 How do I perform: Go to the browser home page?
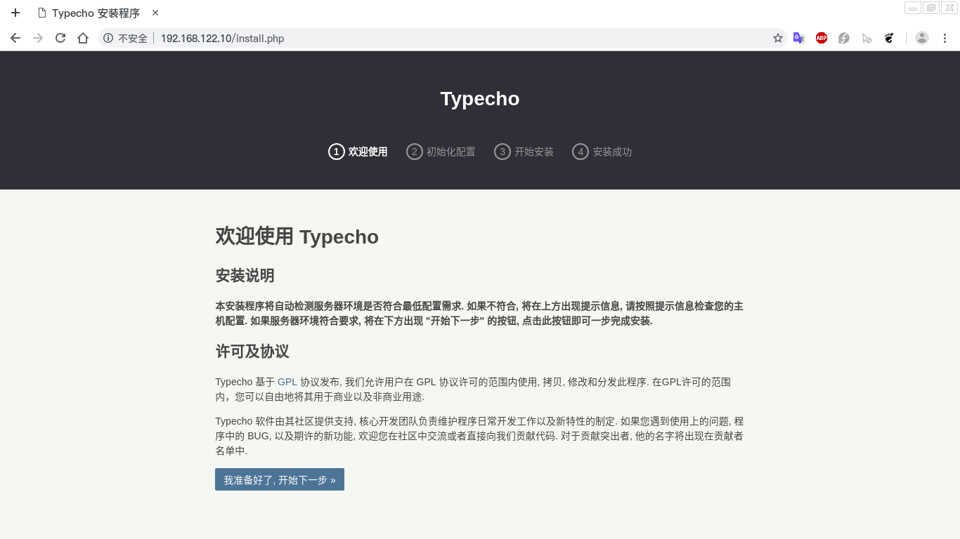[x=82, y=38]
